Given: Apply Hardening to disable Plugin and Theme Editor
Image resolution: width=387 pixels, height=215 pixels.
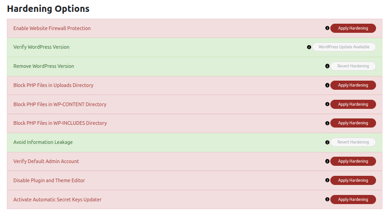Looking at the screenshot, I should pyautogui.click(x=353, y=180).
